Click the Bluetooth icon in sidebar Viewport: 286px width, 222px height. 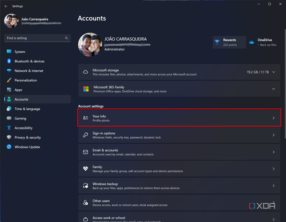coord(9,61)
